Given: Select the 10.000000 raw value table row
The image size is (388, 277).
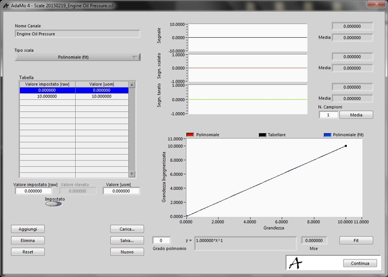Looking at the screenshot, I should point(47,96).
